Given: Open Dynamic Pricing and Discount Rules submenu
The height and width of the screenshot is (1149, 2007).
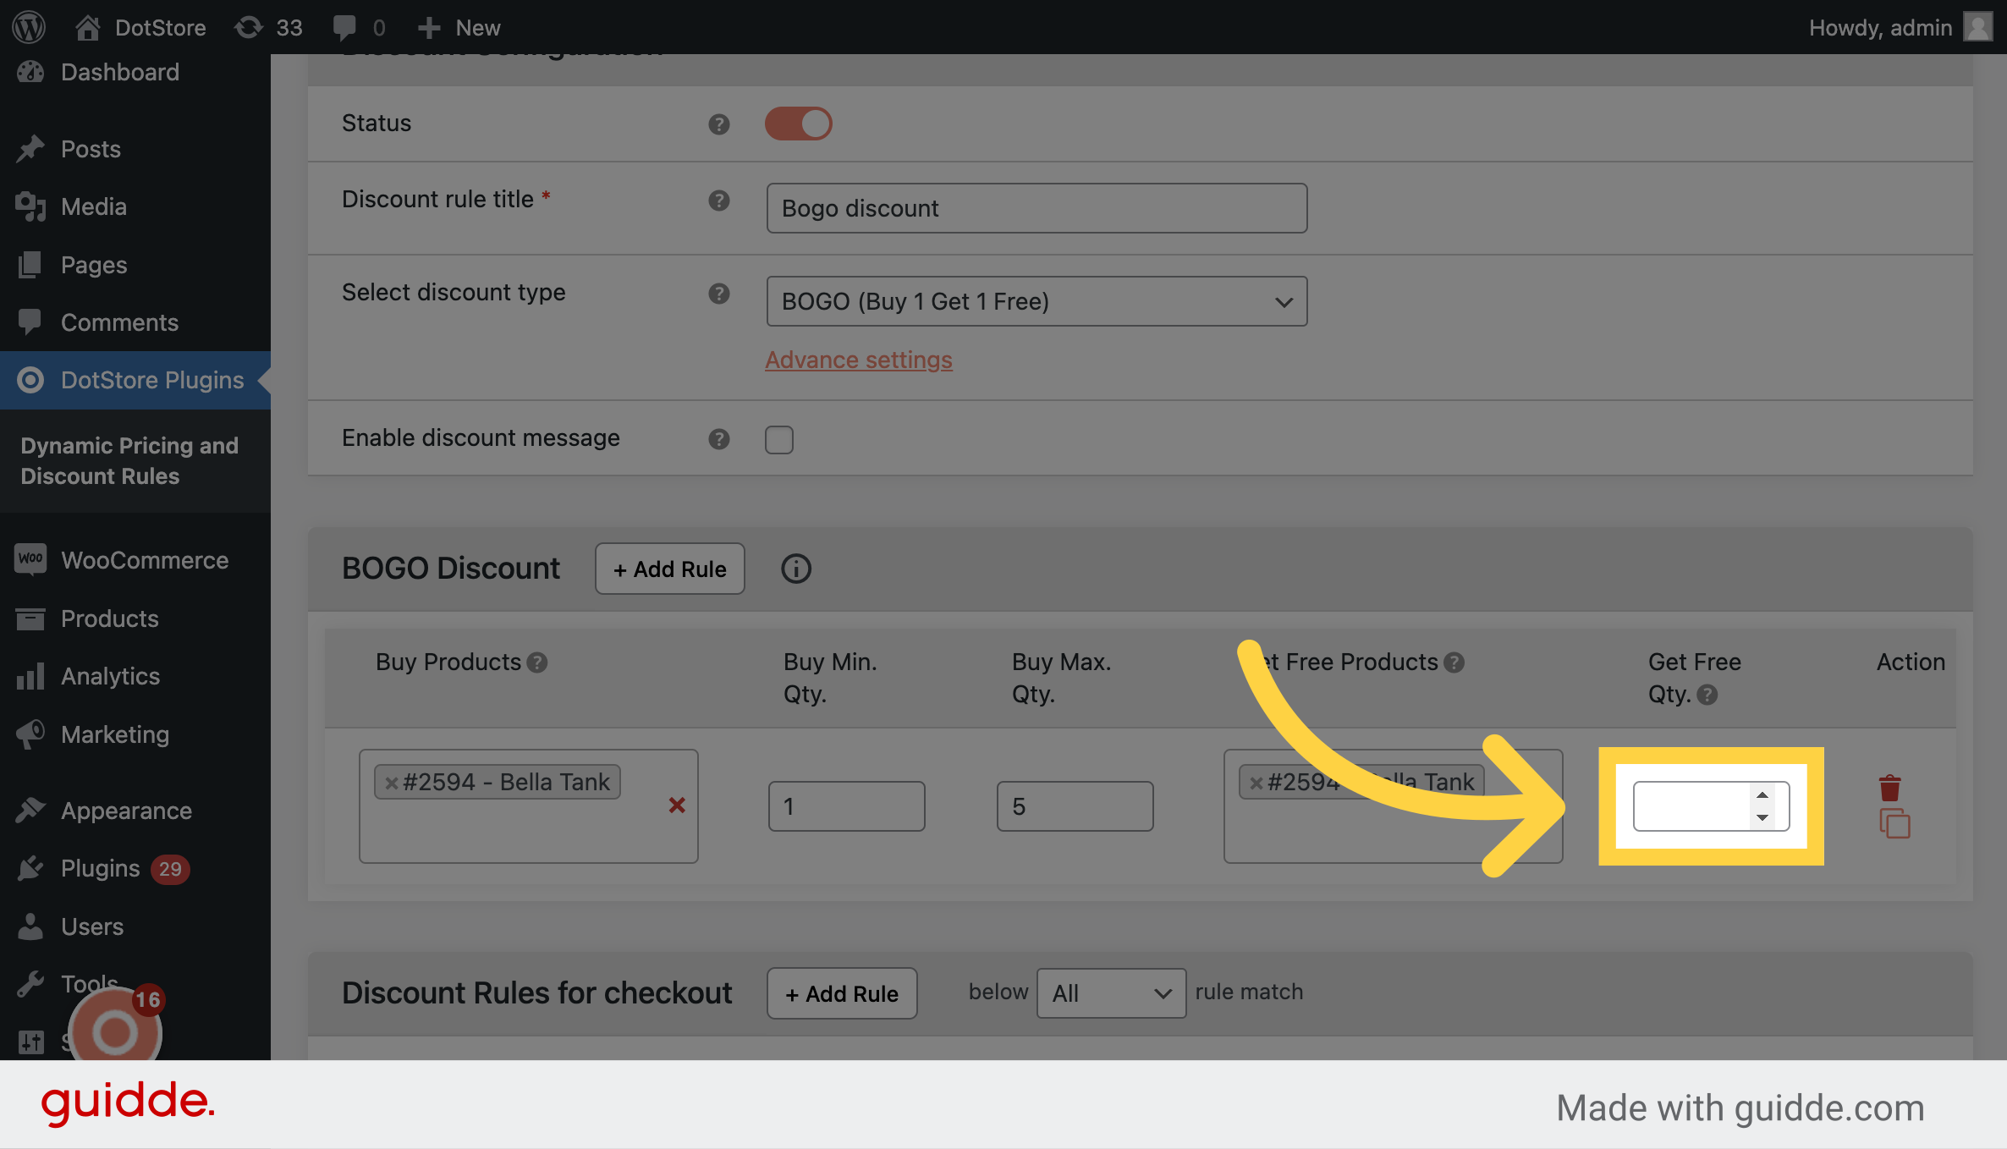Looking at the screenshot, I should [x=129, y=460].
